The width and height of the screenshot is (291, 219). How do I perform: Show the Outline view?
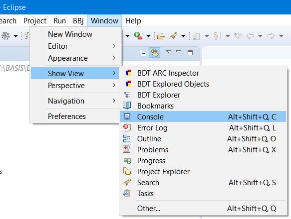203,139
